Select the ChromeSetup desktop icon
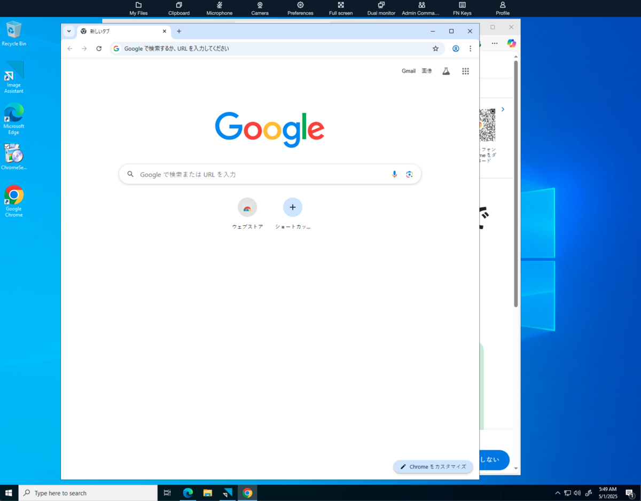Viewport: 641px width, 501px height. coord(14,156)
